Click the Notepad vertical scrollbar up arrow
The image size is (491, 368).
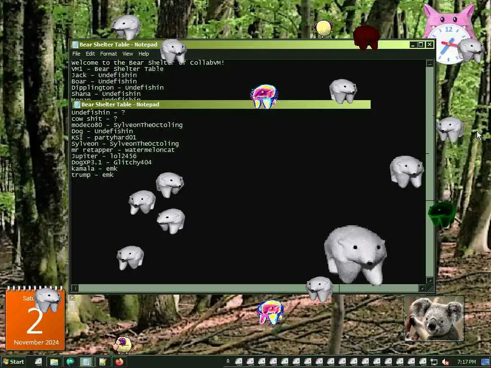coord(430,63)
